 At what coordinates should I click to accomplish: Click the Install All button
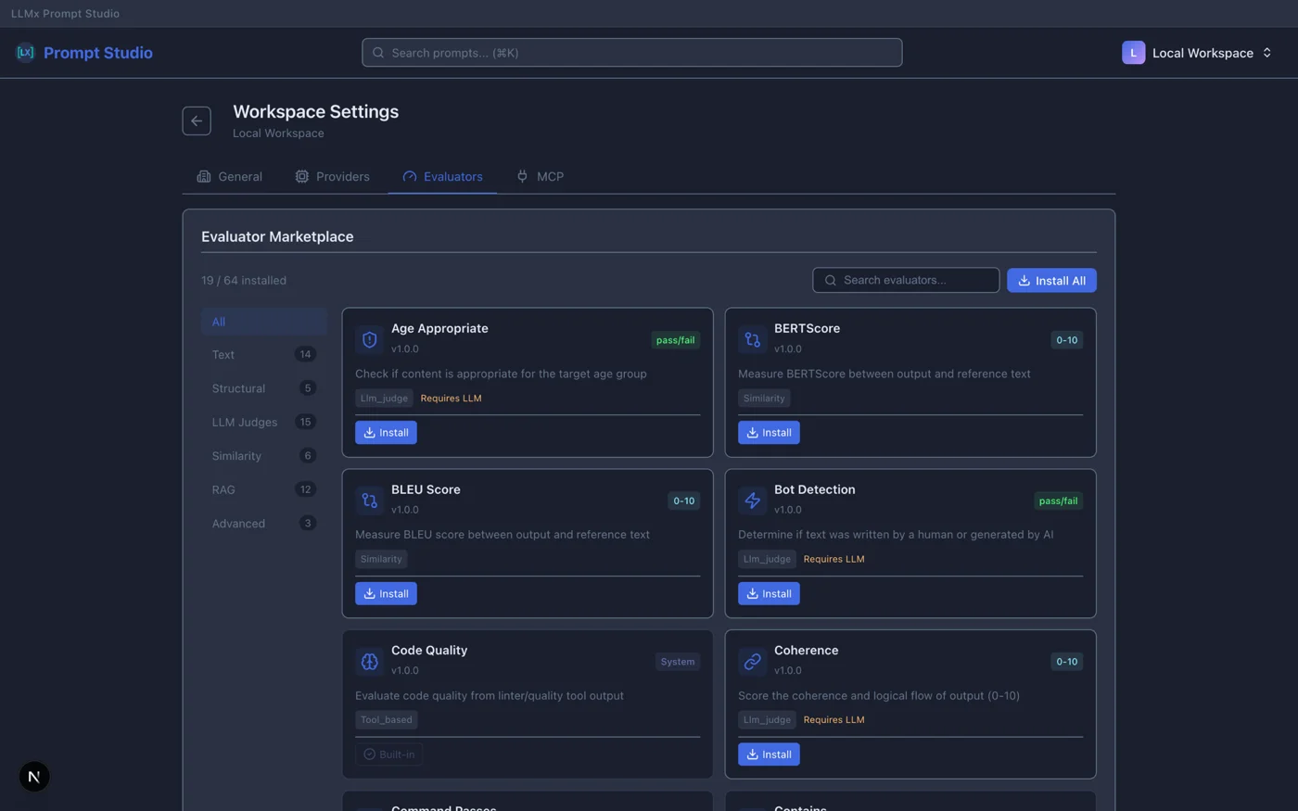click(x=1051, y=280)
